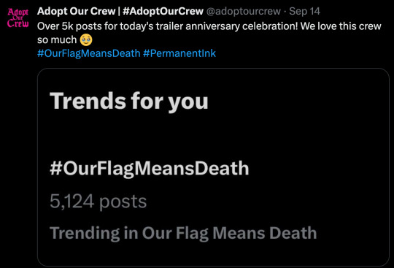
Task: Click the 'so much' text line
Action: (57, 39)
